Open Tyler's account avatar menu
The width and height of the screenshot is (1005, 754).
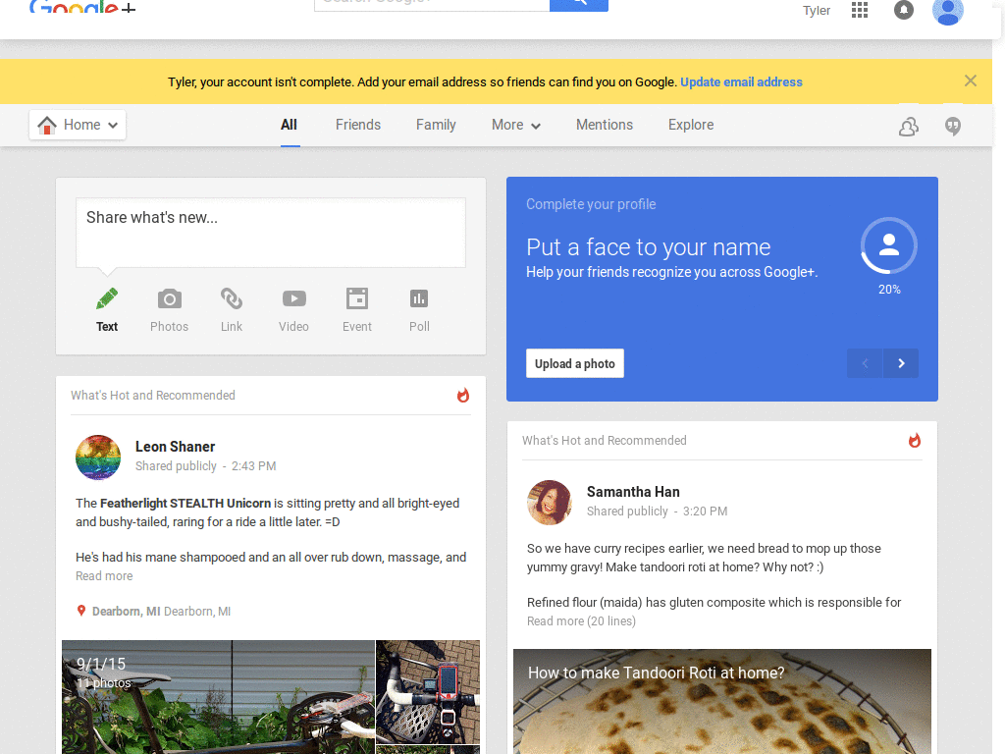948,11
